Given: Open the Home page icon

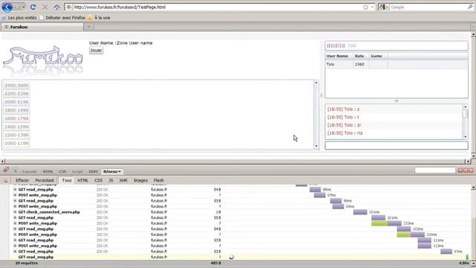Looking at the screenshot, I should point(57,7).
